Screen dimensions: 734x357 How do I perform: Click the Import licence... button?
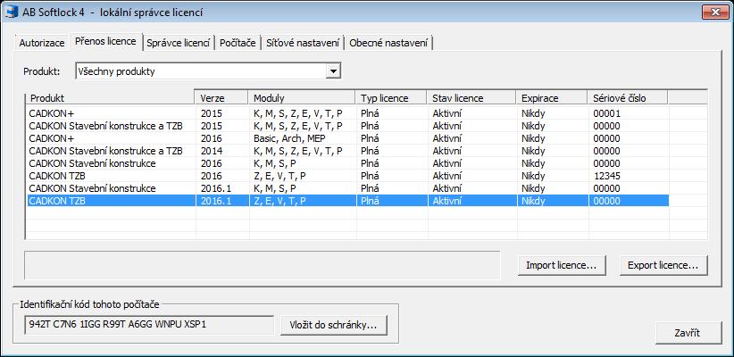point(562,265)
